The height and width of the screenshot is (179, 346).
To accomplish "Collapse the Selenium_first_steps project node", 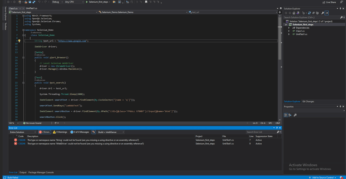I will pos(286,25).
